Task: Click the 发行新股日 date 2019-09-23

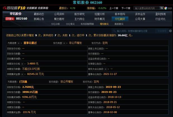Action: coord(109,92)
